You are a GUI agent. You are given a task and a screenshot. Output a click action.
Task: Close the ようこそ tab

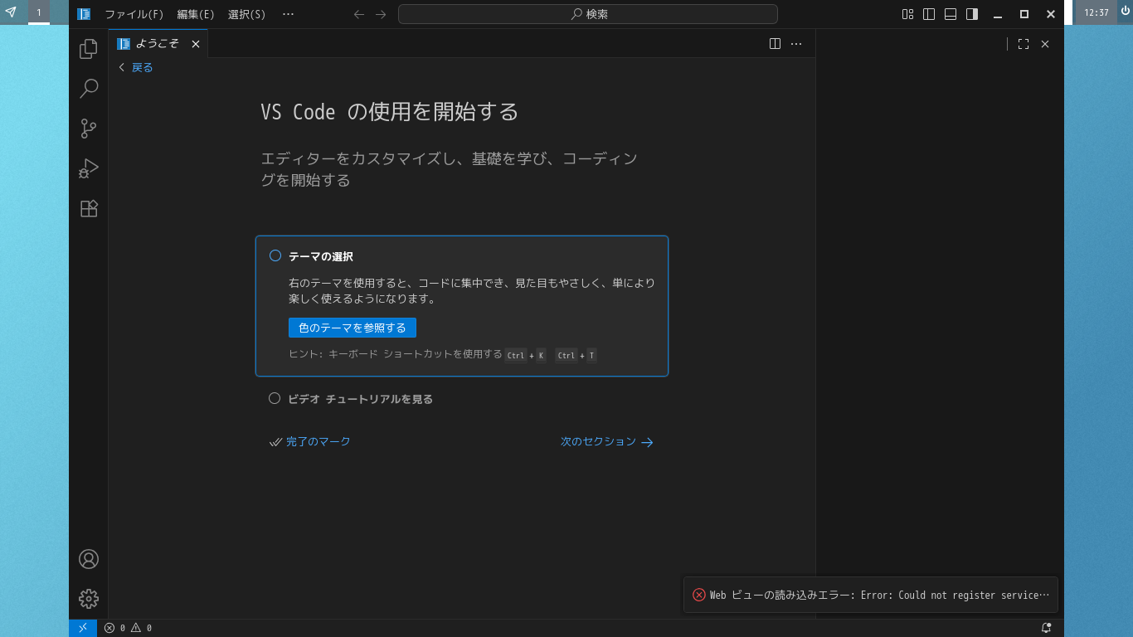click(x=196, y=44)
